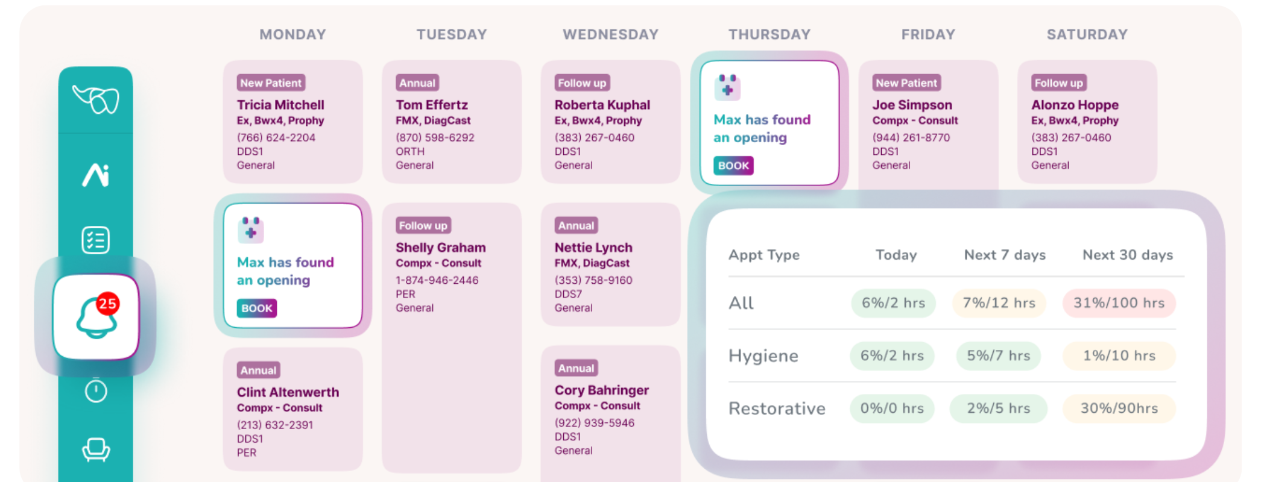This screenshot has width=1264, height=482.
Task: Click the Annual tag on Tom Effertz
Action: pyautogui.click(x=417, y=83)
